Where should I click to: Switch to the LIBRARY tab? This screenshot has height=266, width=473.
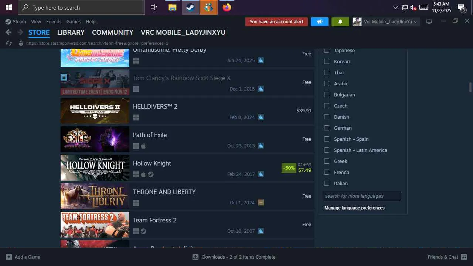pyautogui.click(x=71, y=33)
